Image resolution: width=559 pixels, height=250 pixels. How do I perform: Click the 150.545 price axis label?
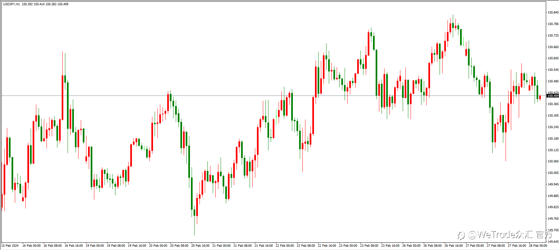553,70
